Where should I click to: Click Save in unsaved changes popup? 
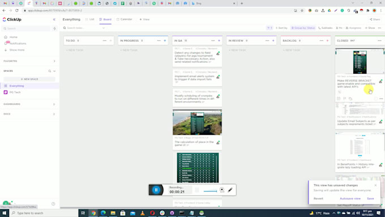370,198
